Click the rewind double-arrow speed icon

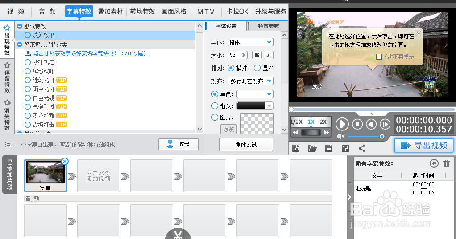pos(295,133)
